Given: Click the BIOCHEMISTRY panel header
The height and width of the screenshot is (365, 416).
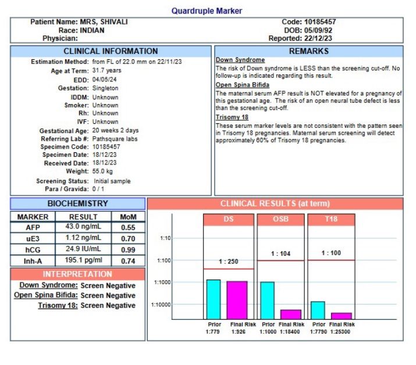Looking at the screenshot, I should coord(77,203).
